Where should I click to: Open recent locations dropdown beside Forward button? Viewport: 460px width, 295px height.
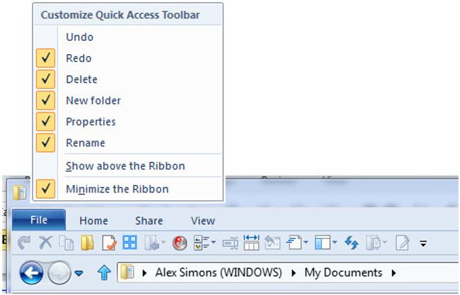(78, 274)
